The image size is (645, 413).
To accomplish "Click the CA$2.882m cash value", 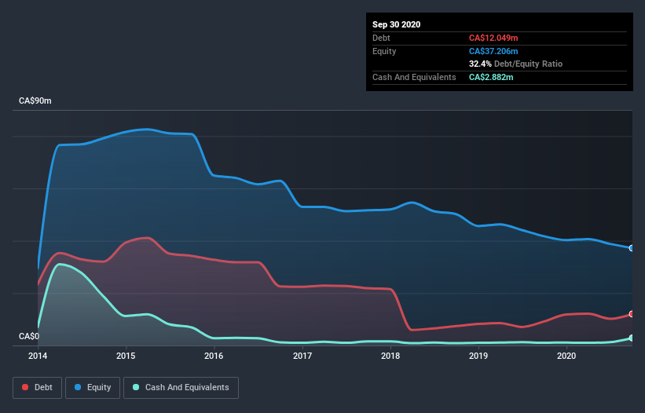I will point(491,77).
